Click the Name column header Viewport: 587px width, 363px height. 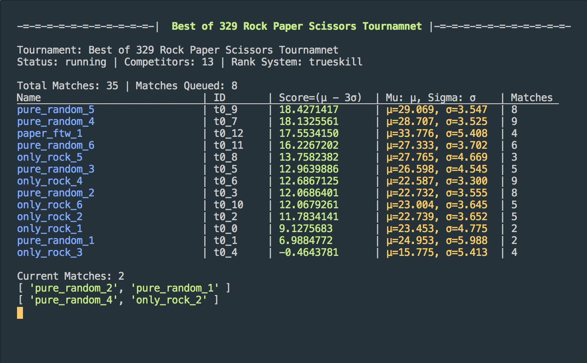coord(29,98)
